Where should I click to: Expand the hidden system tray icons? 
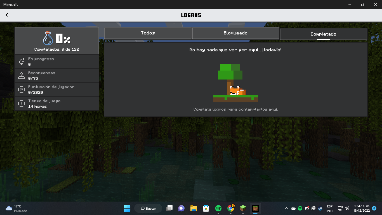click(x=286, y=209)
